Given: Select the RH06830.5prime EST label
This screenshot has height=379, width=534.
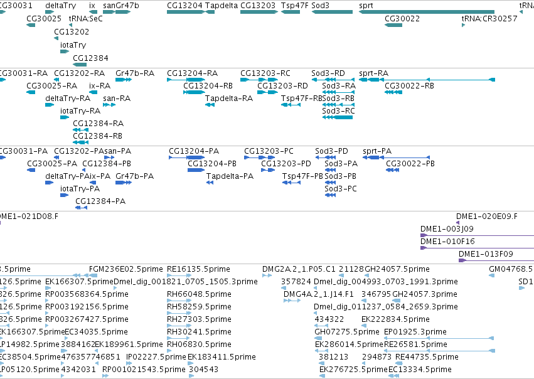Looking at the screenshot, I should click(199, 344).
